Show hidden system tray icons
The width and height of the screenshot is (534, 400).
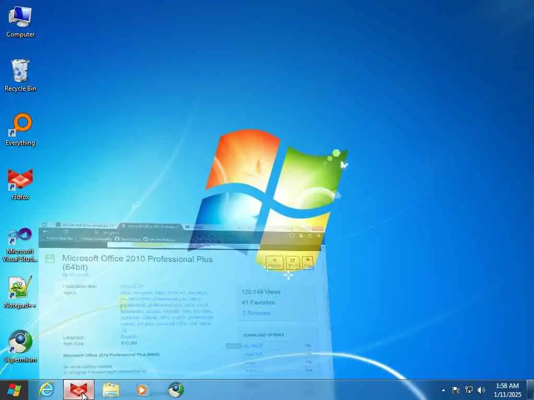[x=443, y=390]
